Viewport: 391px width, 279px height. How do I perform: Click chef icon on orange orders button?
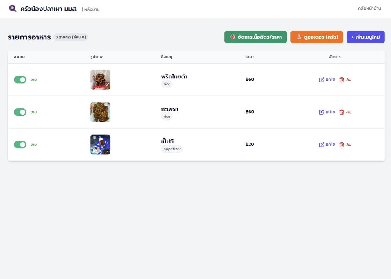point(299,37)
